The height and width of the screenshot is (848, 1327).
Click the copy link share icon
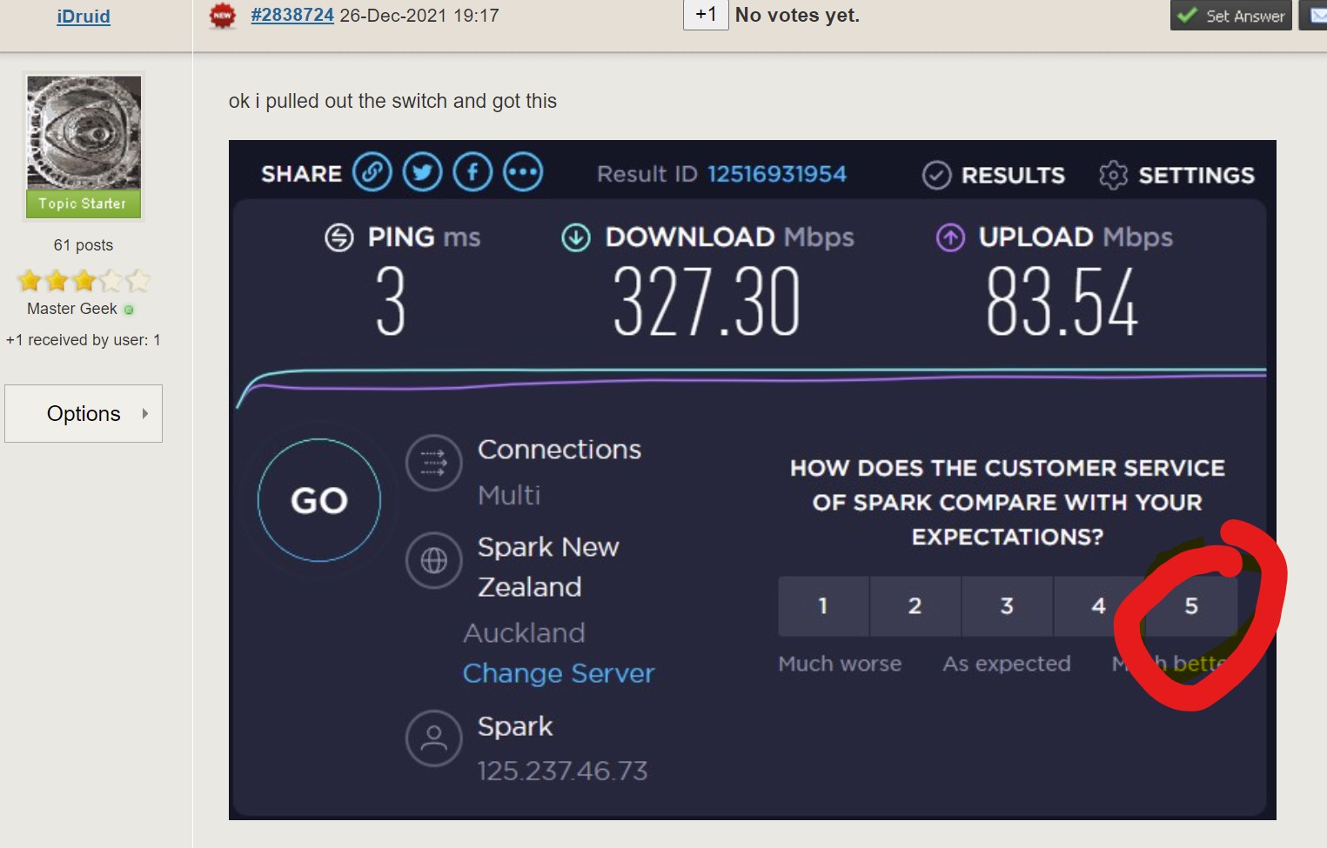[372, 172]
